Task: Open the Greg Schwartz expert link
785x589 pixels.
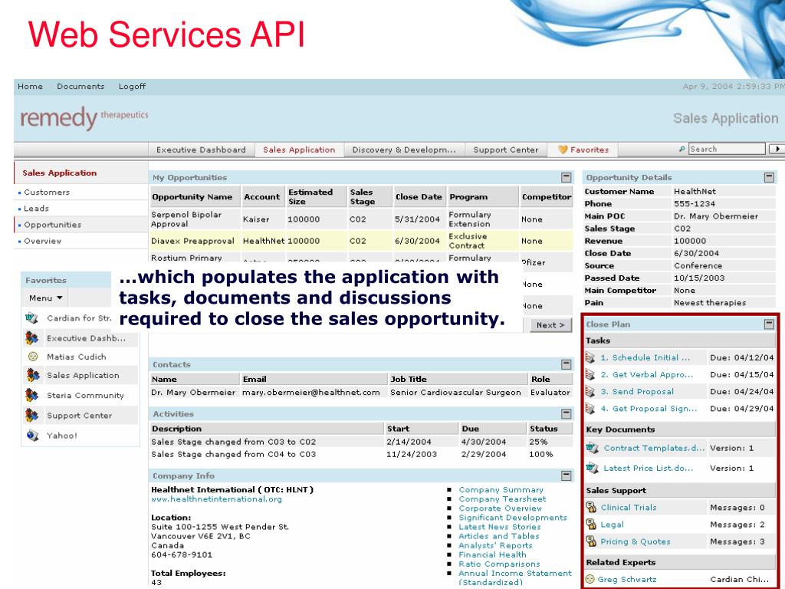Action: coord(627,580)
